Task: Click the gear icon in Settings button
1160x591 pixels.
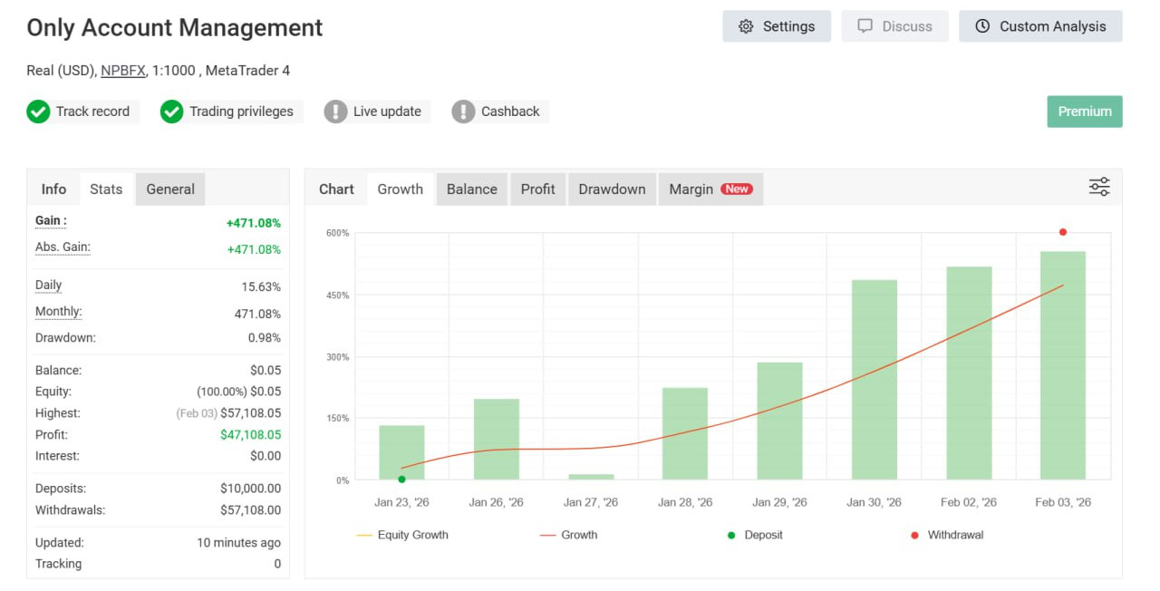Action: [746, 26]
